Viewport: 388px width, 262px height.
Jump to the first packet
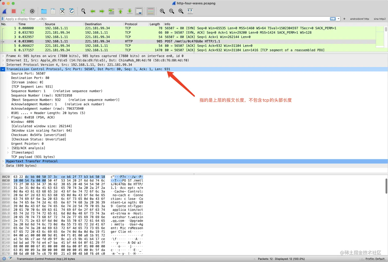(120, 11)
